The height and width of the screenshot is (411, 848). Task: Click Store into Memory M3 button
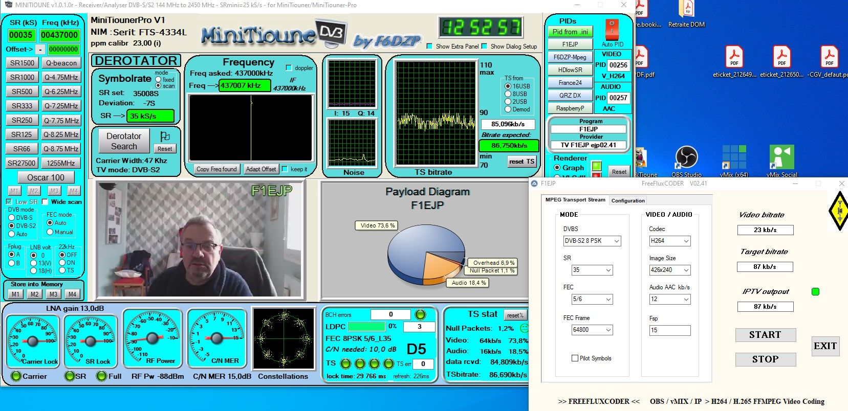(53, 294)
